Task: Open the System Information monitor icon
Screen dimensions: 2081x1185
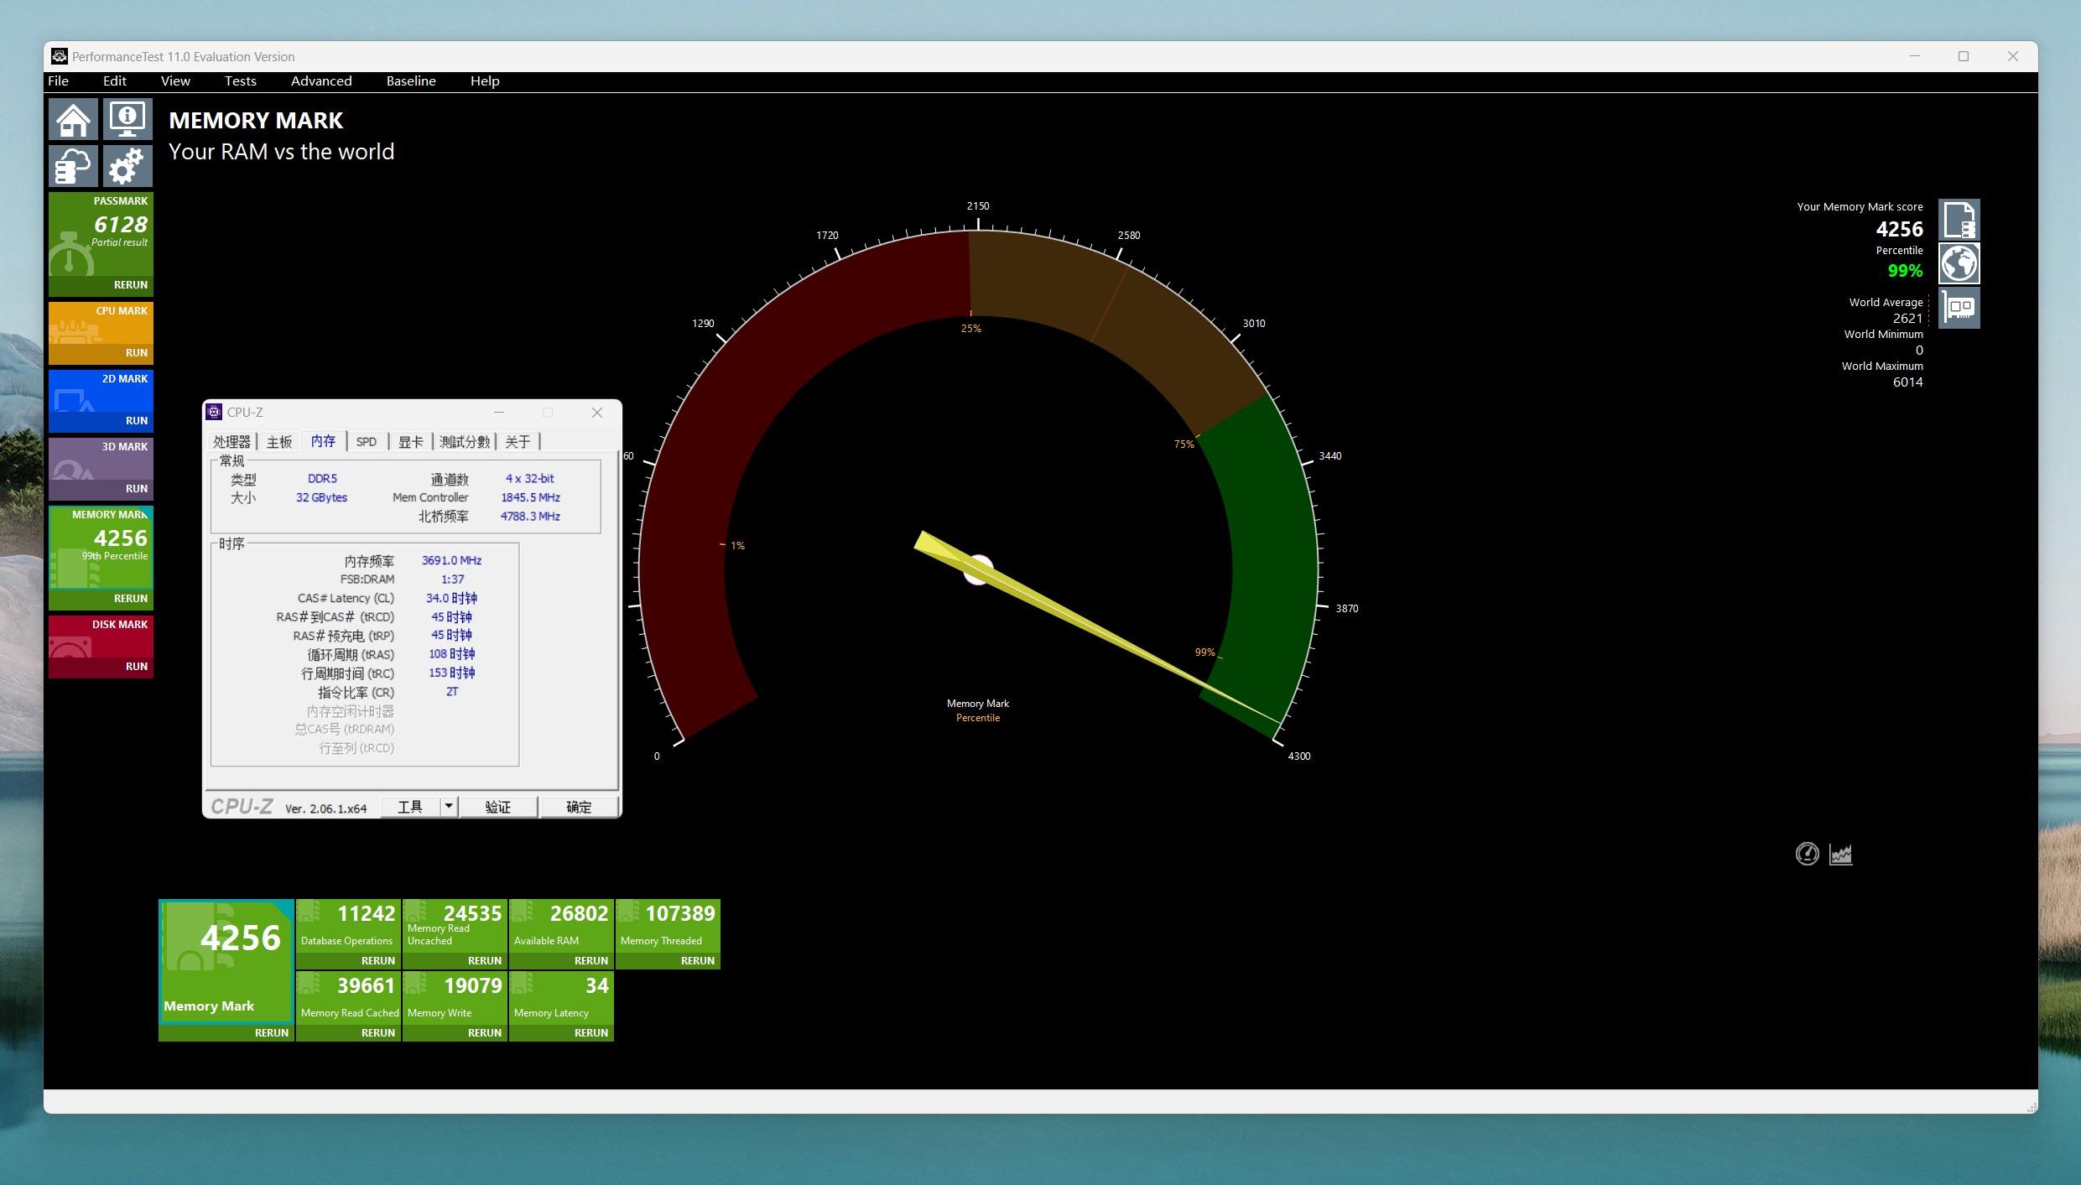Action: pos(127,119)
